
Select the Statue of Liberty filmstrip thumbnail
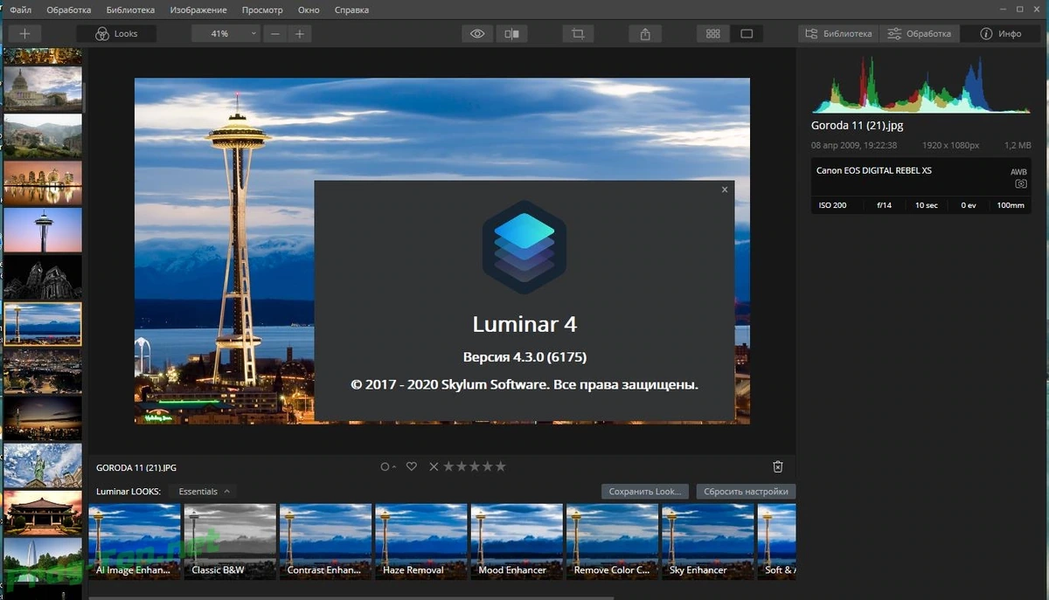pyautogui.click(x=43, y=466)
